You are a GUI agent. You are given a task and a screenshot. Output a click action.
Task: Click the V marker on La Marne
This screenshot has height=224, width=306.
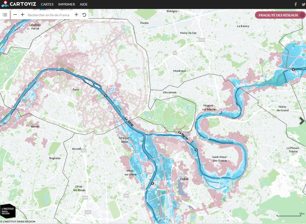tap(196, 150)
